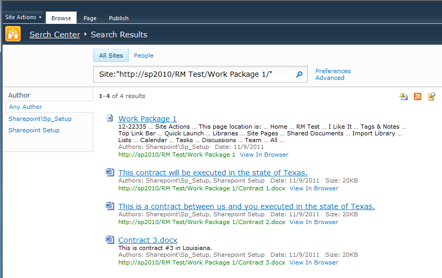This screenshot has height=278, width=442.
Task: Switch to the People search scope tab
Action: coord(144,55)
